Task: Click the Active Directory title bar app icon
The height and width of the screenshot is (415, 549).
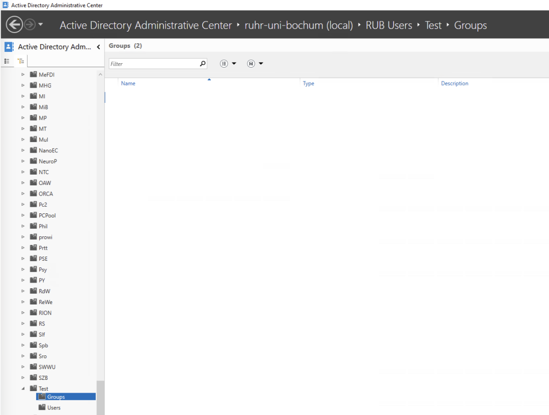Action: tap(6, 5)
